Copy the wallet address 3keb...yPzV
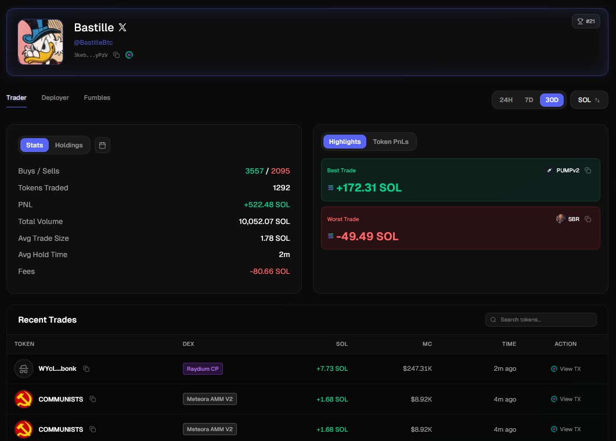 (117, 55)
